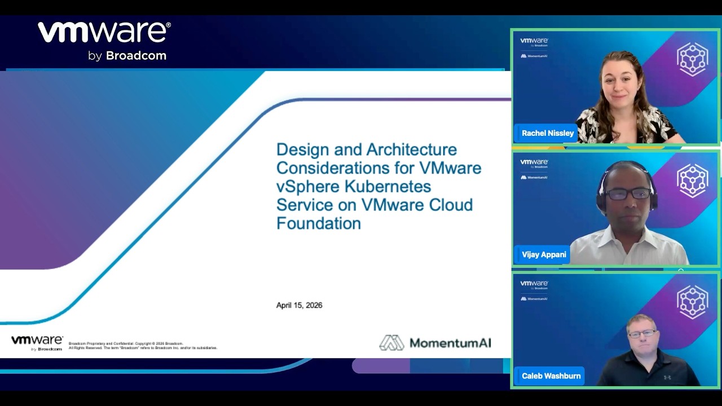Select the Caleb Washburn name label
The image size is (722, 406).
pos(551,376)
